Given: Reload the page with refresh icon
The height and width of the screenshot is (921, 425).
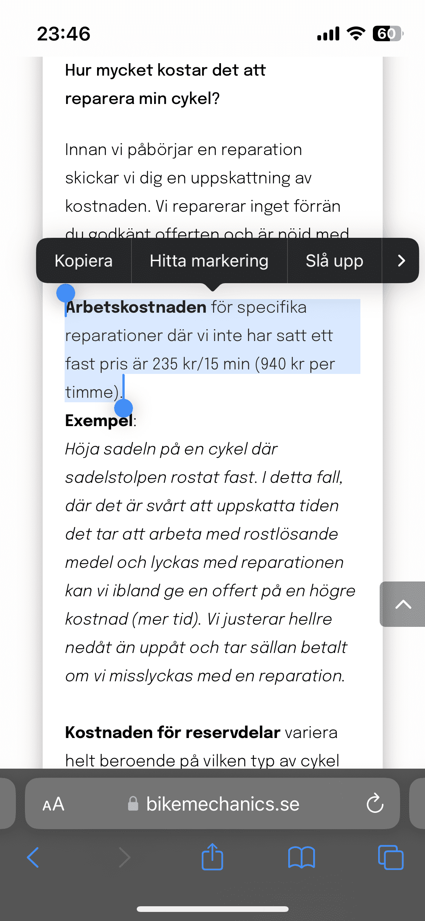Looking at the screenshot, I should coord(375,804).
